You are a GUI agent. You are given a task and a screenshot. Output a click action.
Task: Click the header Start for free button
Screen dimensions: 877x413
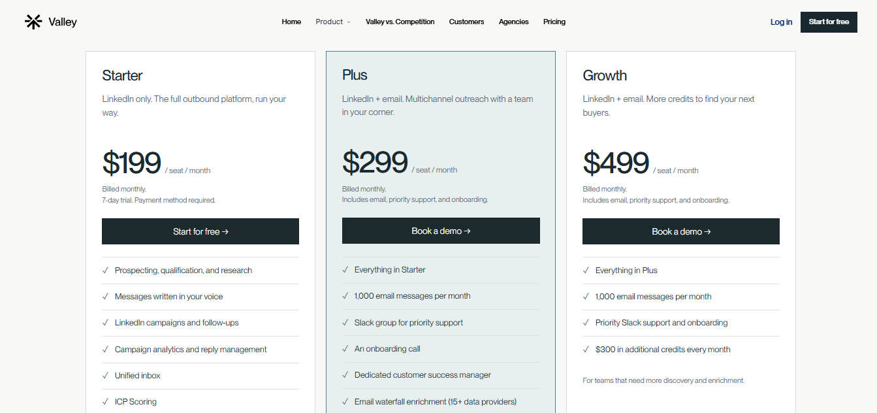pyautogui.click(x=829, y=22)
